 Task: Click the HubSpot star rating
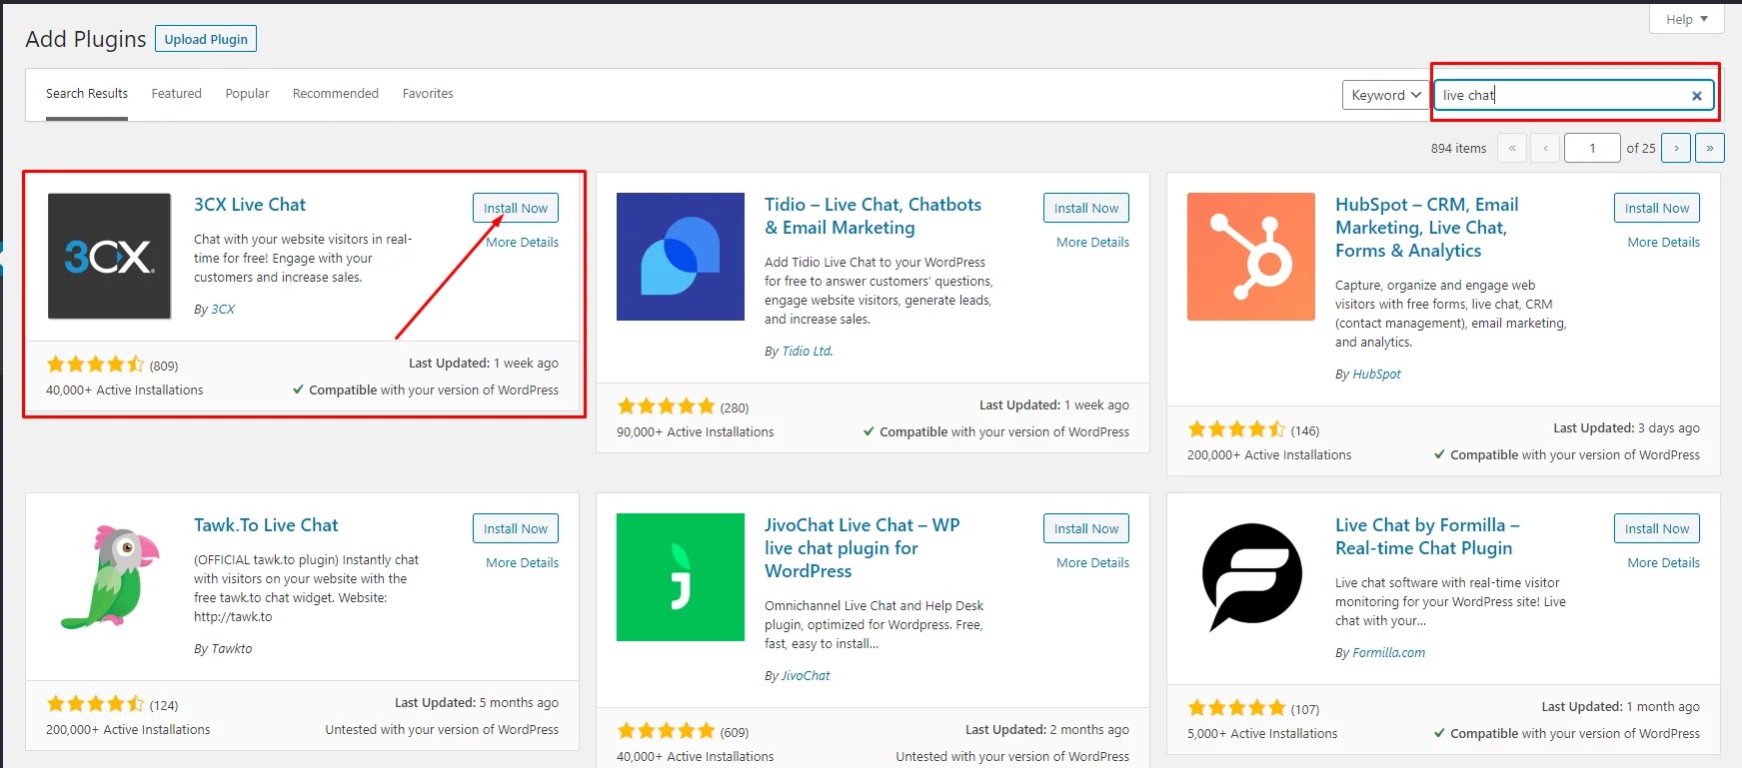(x=1237, y=429)
